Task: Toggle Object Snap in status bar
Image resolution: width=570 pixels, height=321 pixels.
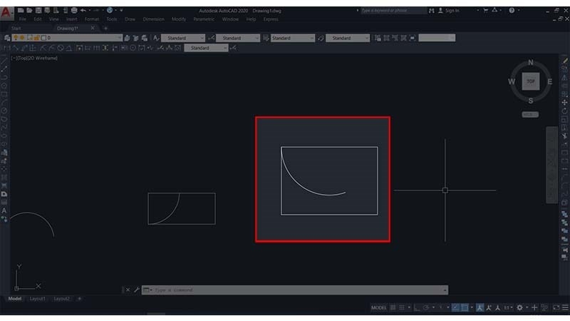Action: (x=465, y=308)
